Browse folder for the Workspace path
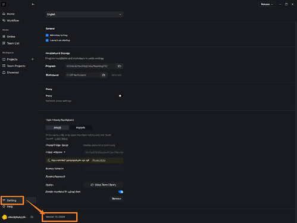The image size is (297, 223). point(104,75)
